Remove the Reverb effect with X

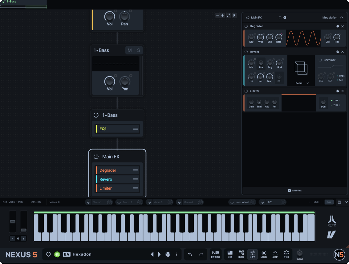[x=343, y=52]
